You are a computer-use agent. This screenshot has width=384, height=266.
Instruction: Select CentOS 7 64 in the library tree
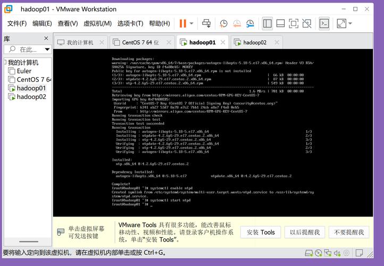(34, 80)
